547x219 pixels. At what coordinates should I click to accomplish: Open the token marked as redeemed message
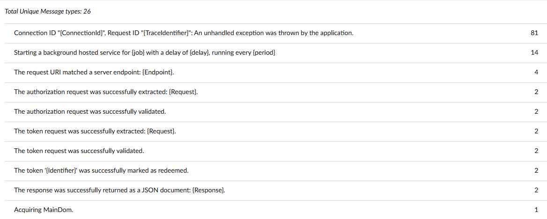[101, 171]
